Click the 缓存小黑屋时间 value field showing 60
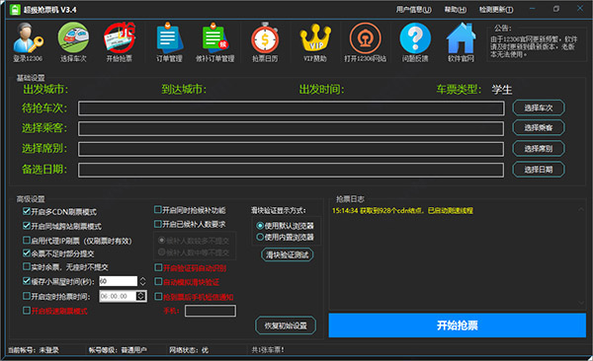This screenshot has height=361, width=593. [118, 281]
